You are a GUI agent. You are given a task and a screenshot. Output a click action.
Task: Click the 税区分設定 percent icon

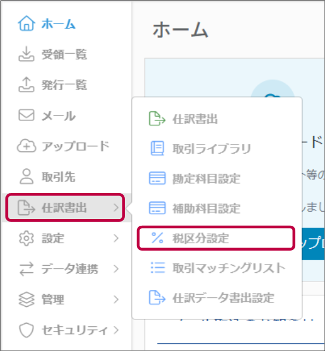tap(157, 238)
